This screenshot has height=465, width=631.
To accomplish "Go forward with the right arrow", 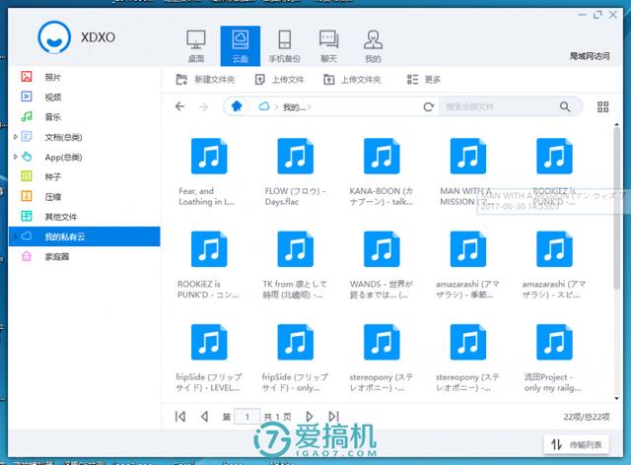I will (204, 106).
